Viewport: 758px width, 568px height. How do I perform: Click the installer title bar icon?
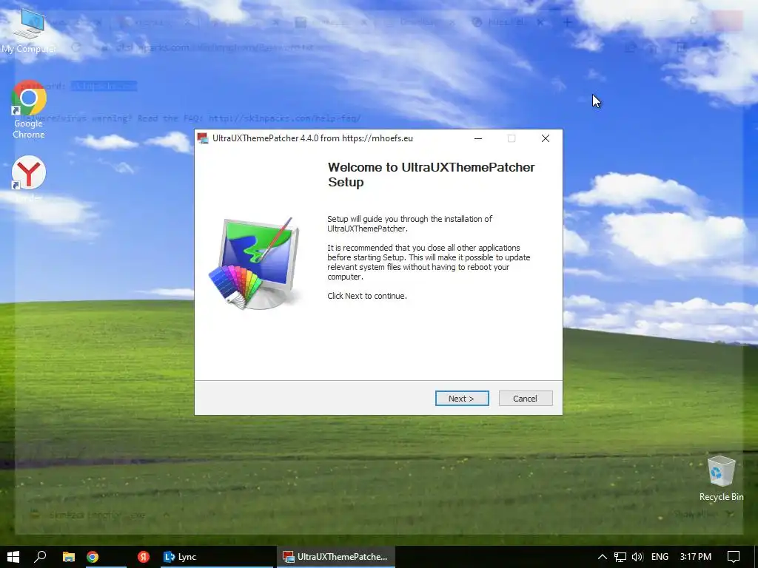coord(203,138)
